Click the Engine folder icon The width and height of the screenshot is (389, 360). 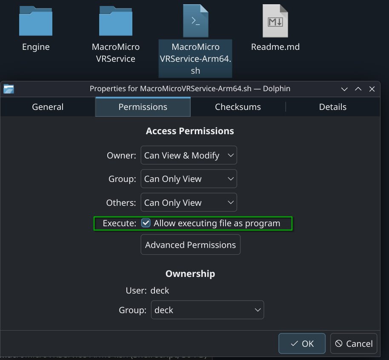36,21
